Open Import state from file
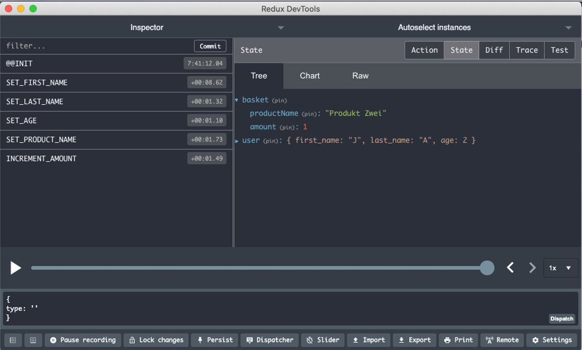The height and width of the screenshot is (350, 582). [x=369, y=340]
